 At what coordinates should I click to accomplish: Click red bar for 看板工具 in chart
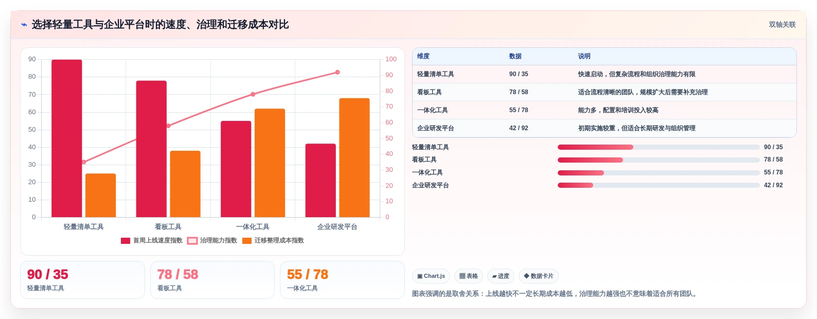tap(151, 149)
